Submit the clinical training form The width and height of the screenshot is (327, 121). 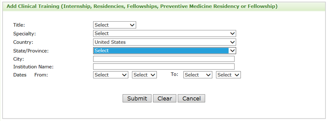[x=137, y=98]
